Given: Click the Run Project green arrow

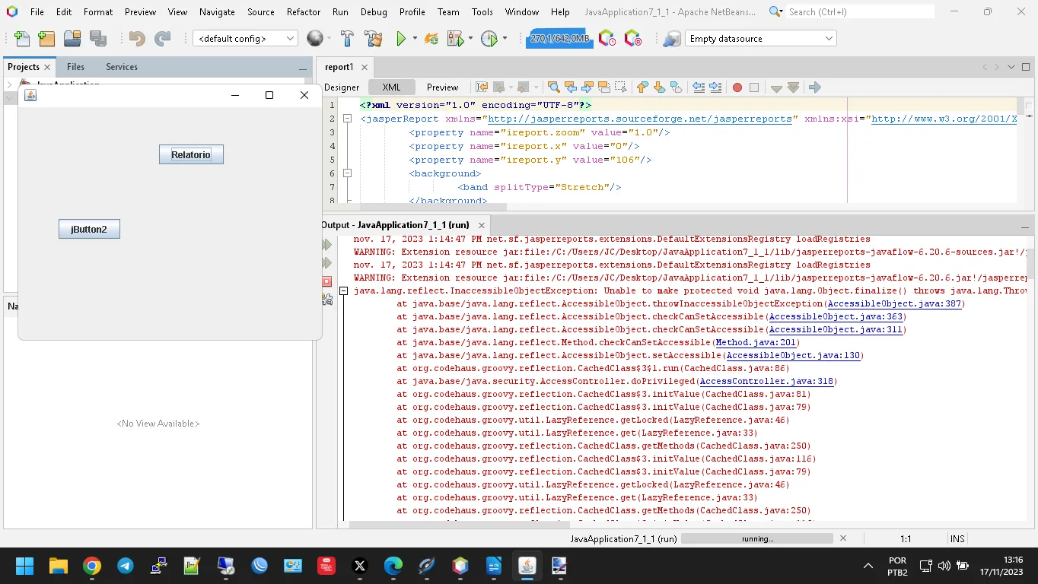Looking at the screenshot, I should click(x=401, y=39).
